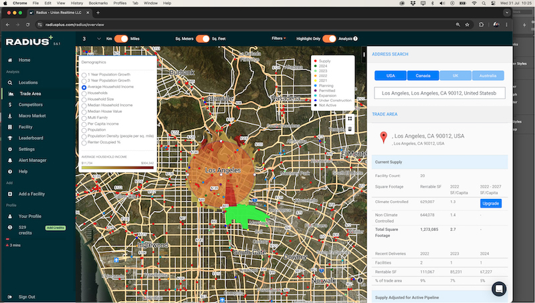
Task: Click the Macro Market sidebar icon
Action: click(11, 115)
